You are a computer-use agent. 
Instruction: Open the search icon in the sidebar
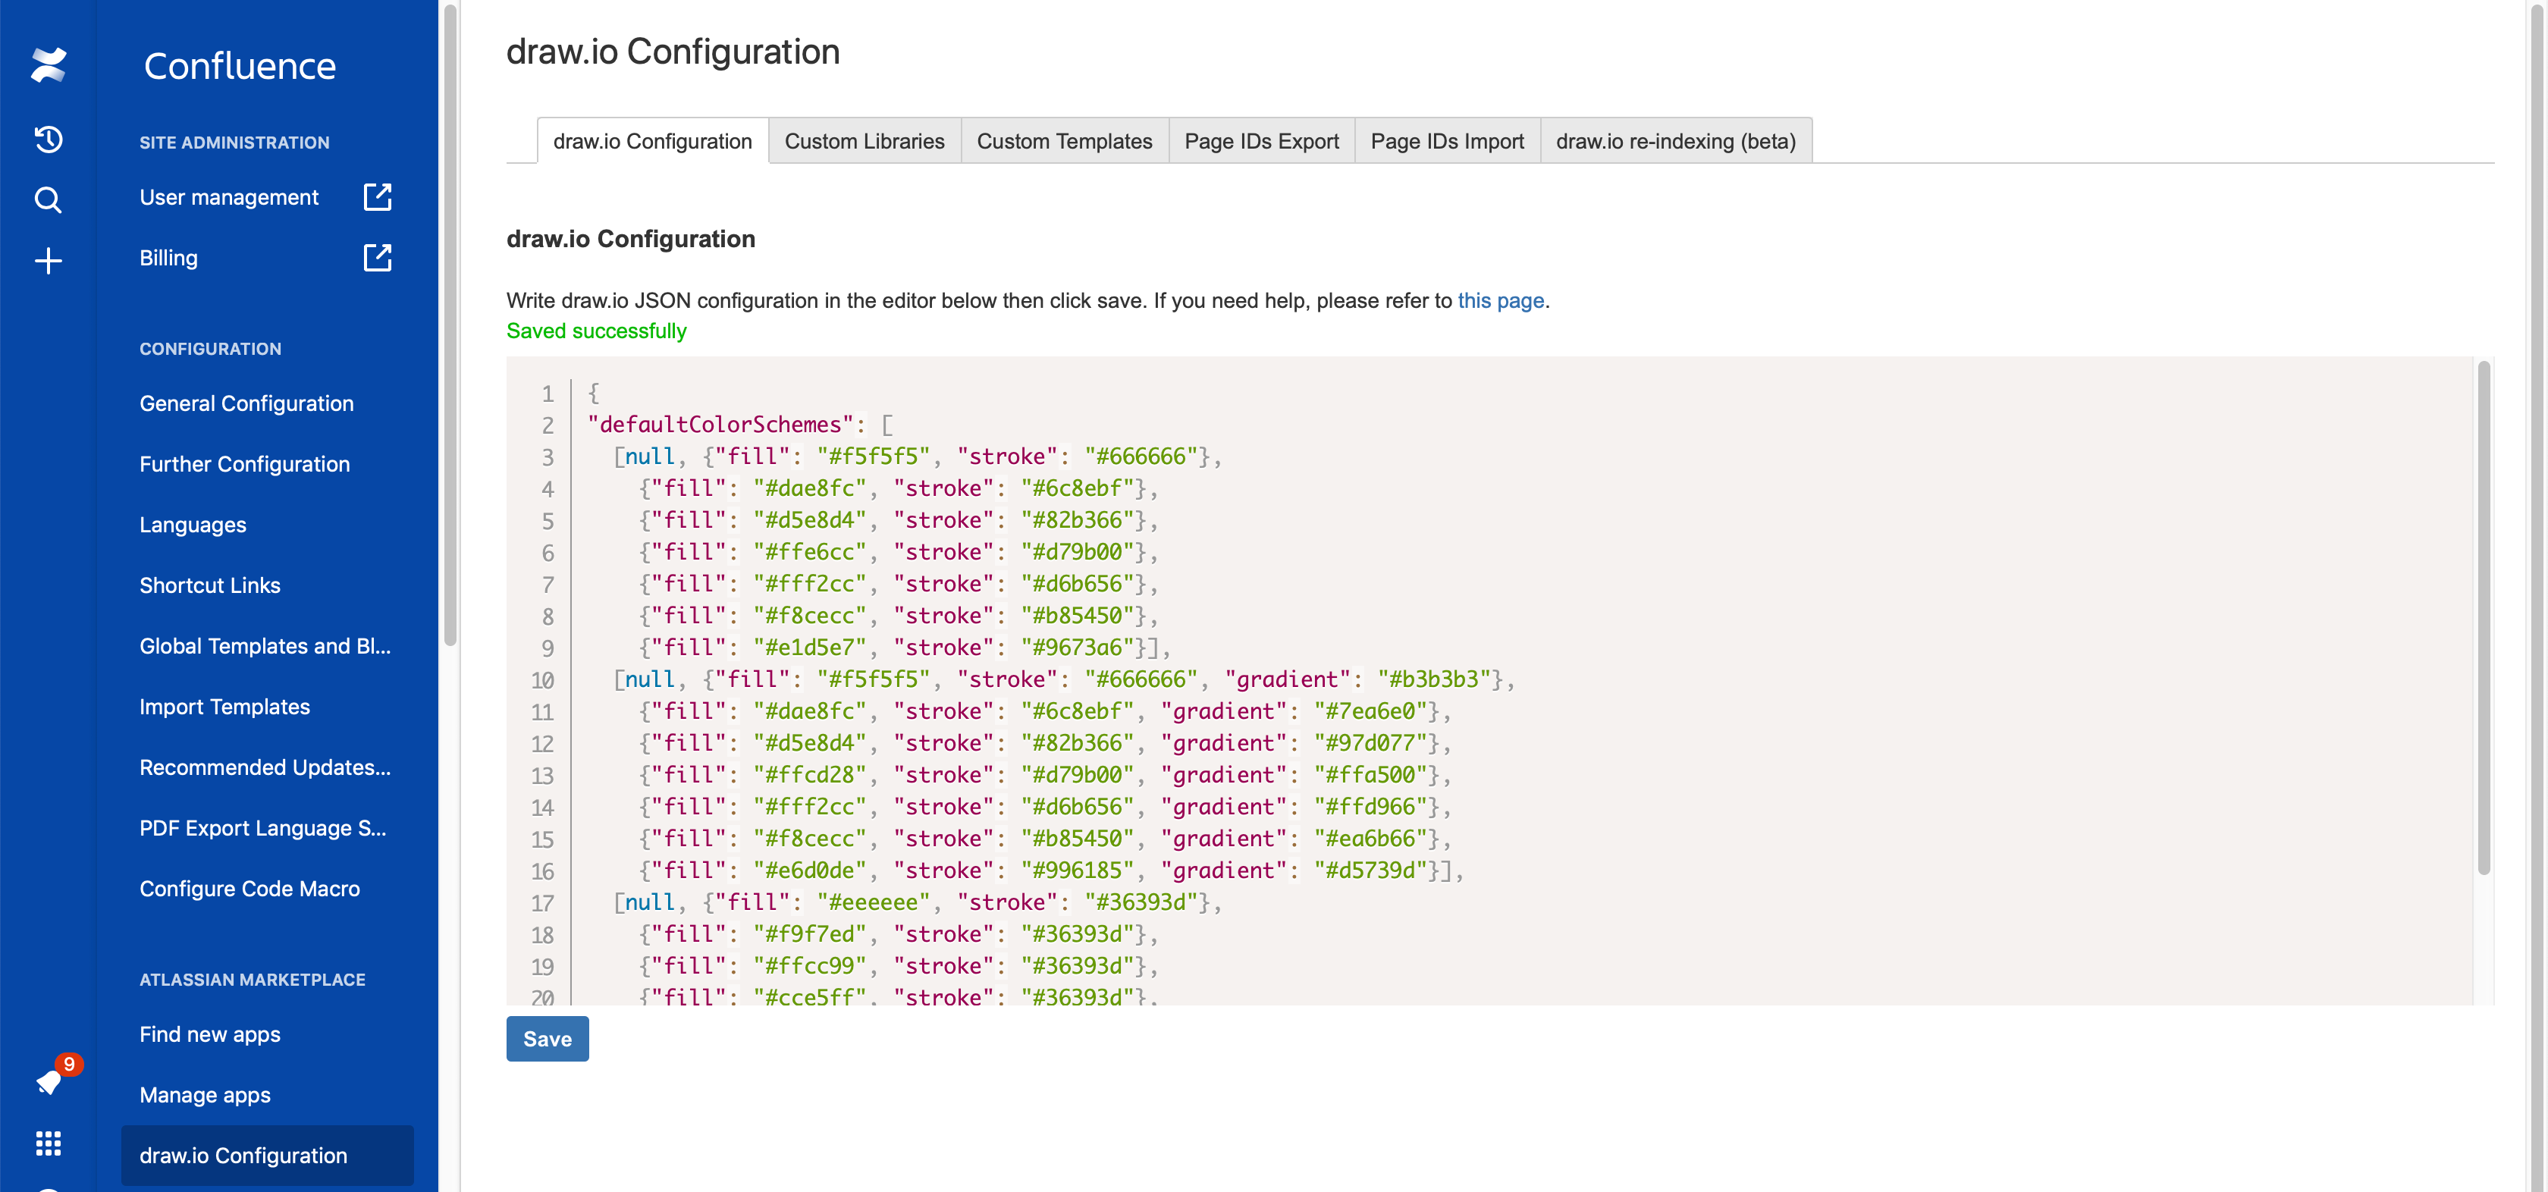tap(48, 200)
